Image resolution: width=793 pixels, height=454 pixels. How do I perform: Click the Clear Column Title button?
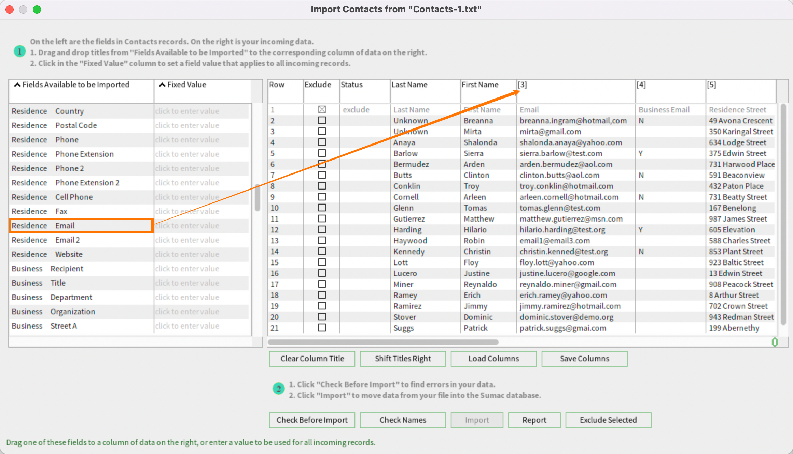[x=312, y=359]
